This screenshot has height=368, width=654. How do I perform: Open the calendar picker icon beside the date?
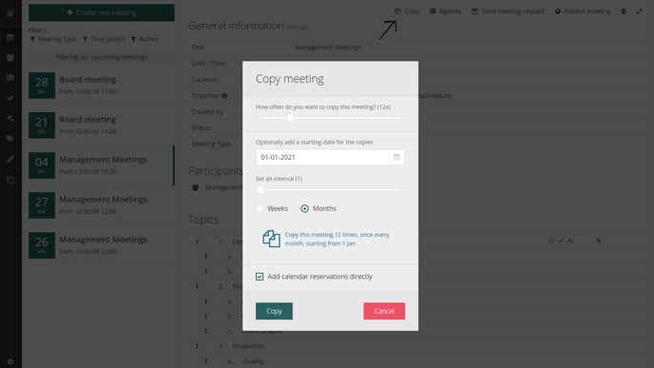pyautogui.click(x=396, y=157)
